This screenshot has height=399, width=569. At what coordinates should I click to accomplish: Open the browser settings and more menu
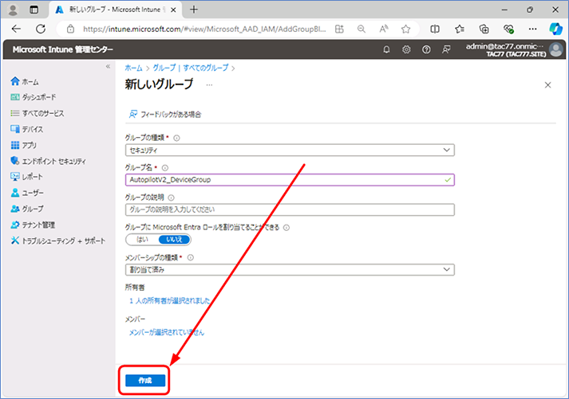533,29
